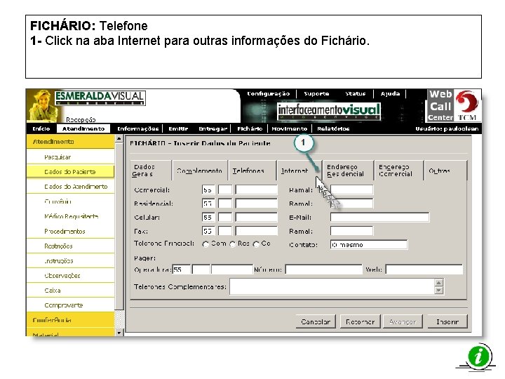
Task: Click the Residencial phone number field
Action: [x=257, y=204]
